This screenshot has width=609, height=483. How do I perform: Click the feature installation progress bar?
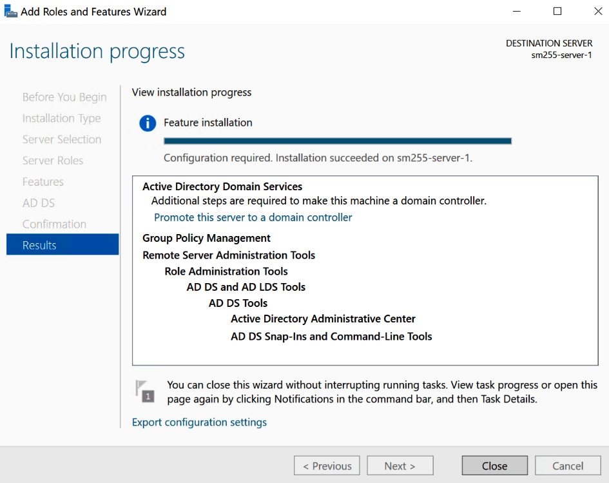pos(338,141)
